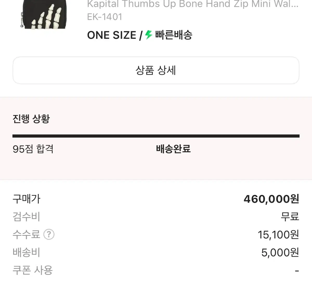Open the 상품 상세 button

coord(156,70)
